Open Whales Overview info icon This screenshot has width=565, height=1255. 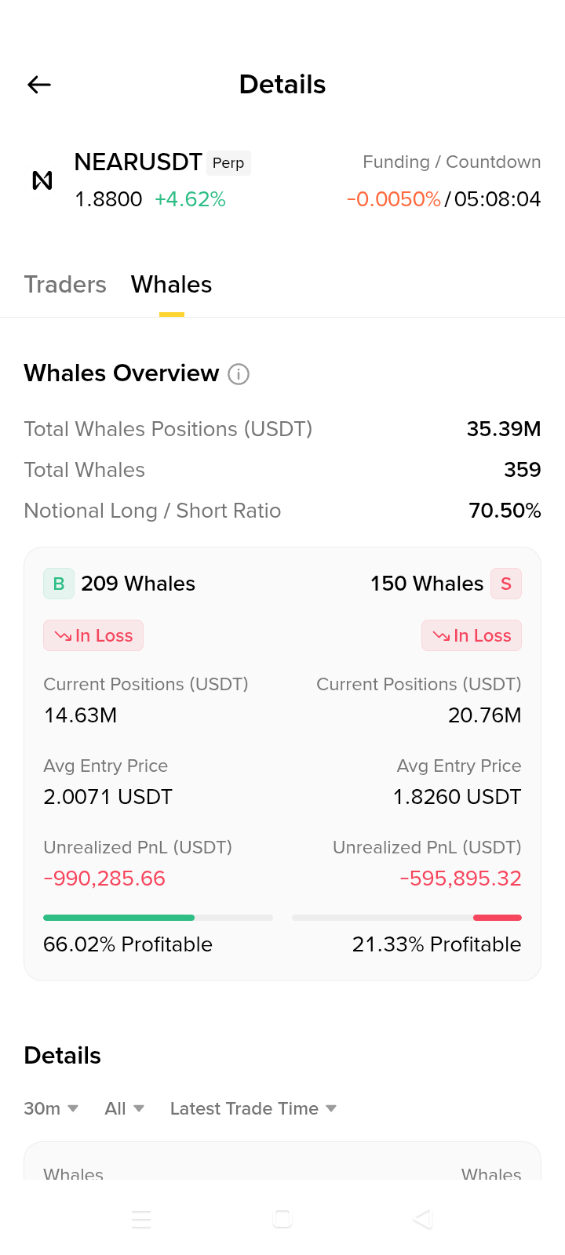(239, 374)
